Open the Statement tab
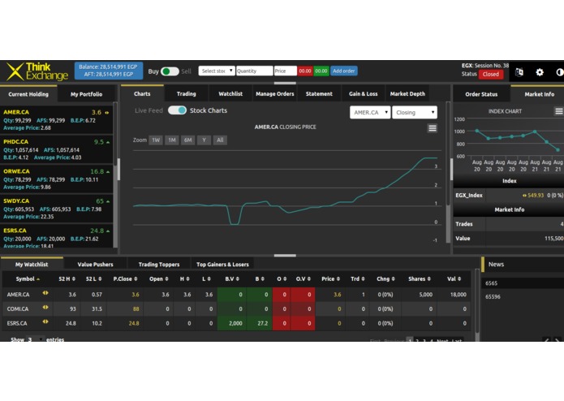The width and height of the screenshot is (564, 401). (x=319, y=93)
